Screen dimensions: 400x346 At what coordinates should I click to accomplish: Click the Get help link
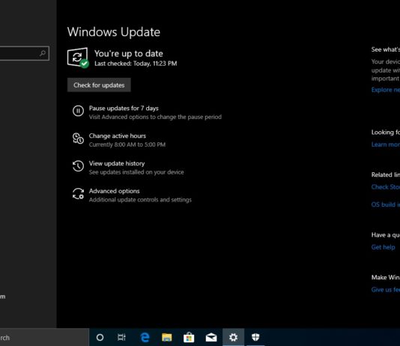[384, 247]
